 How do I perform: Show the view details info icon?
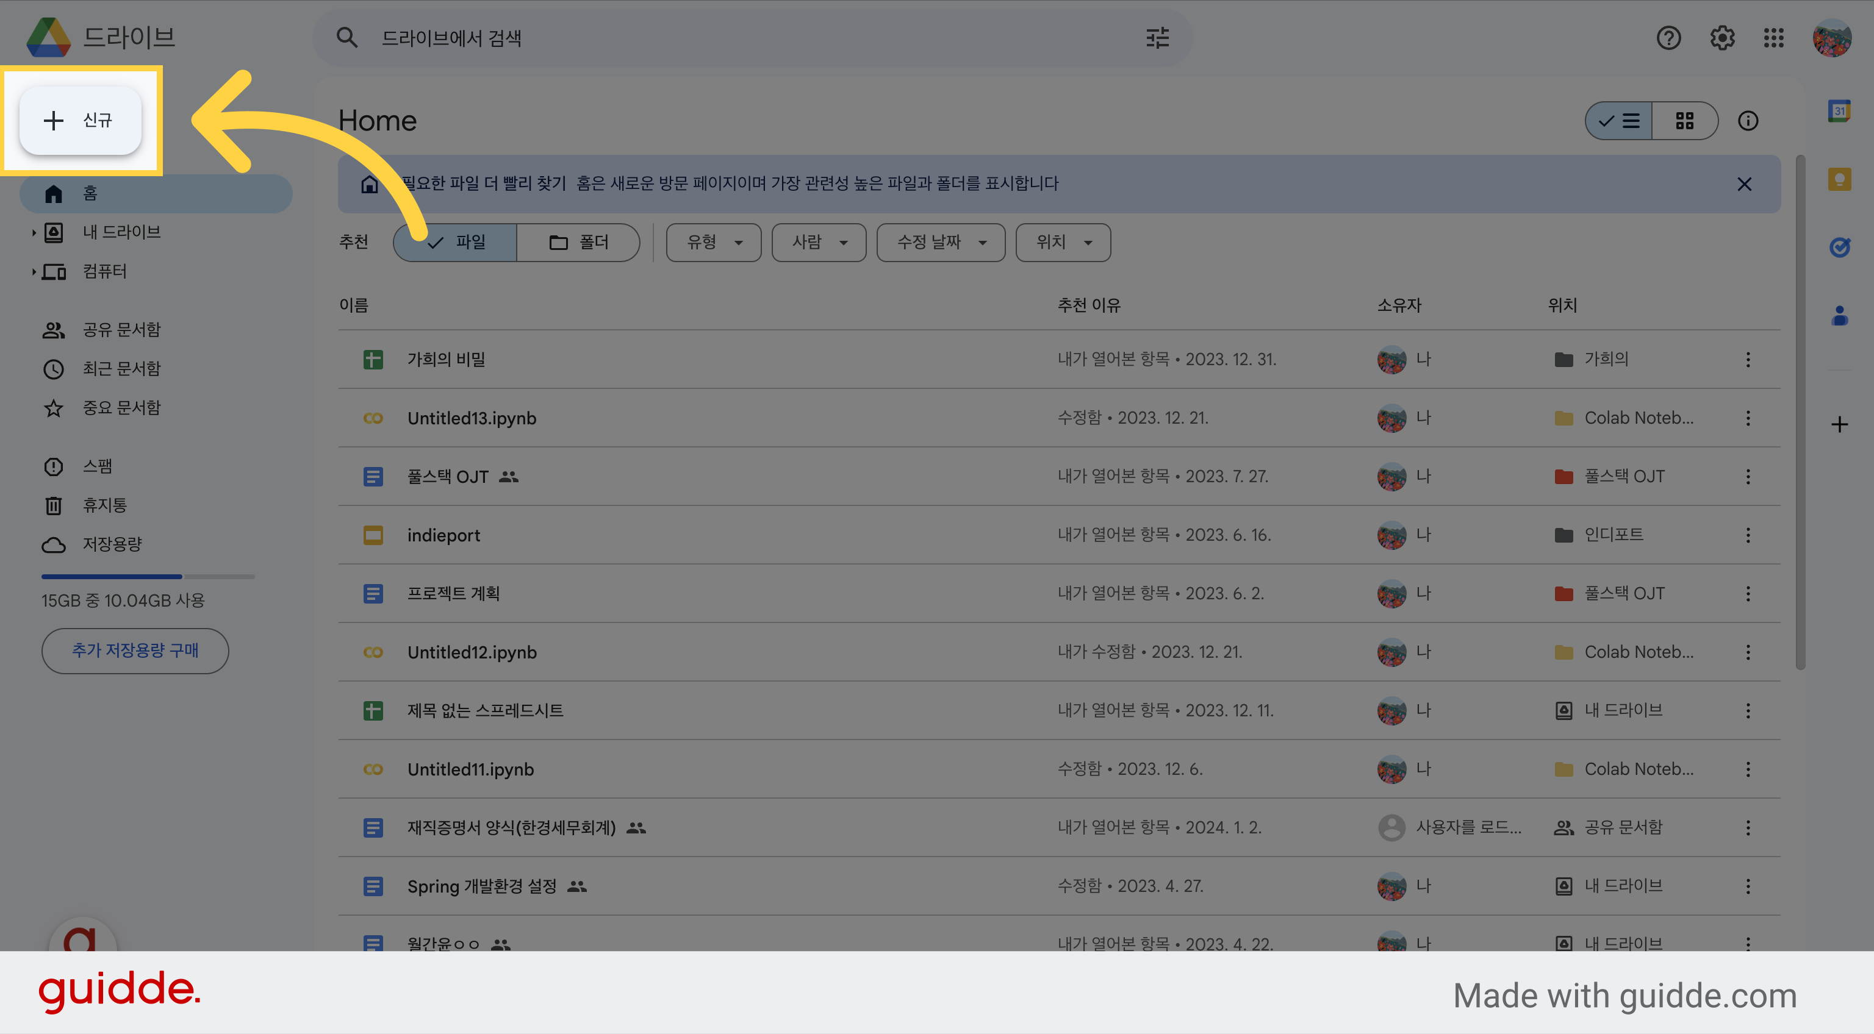click(x=1747, y=121)
